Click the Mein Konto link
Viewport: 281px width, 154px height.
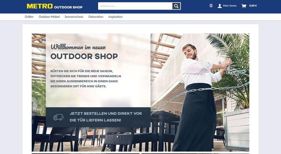pyautogui.click(x=230, y=6)
